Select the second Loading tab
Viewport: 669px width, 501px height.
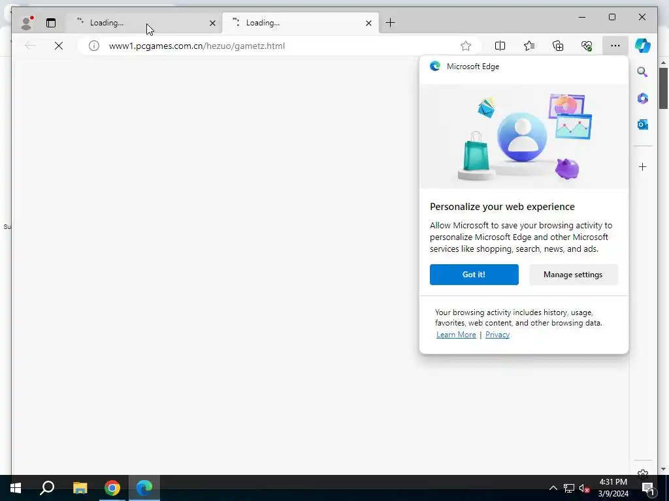pyautogui.click(x=300, y=23)
